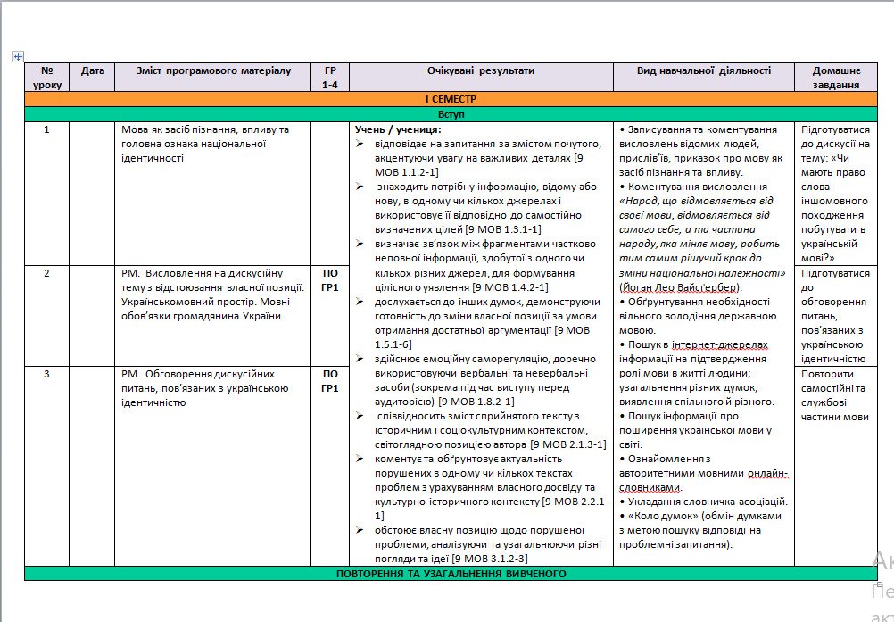Click activity 'Ознайомлення з авторитетними мовними'
894x622 pixels.
pyautogui.click(x=704, y=473)
